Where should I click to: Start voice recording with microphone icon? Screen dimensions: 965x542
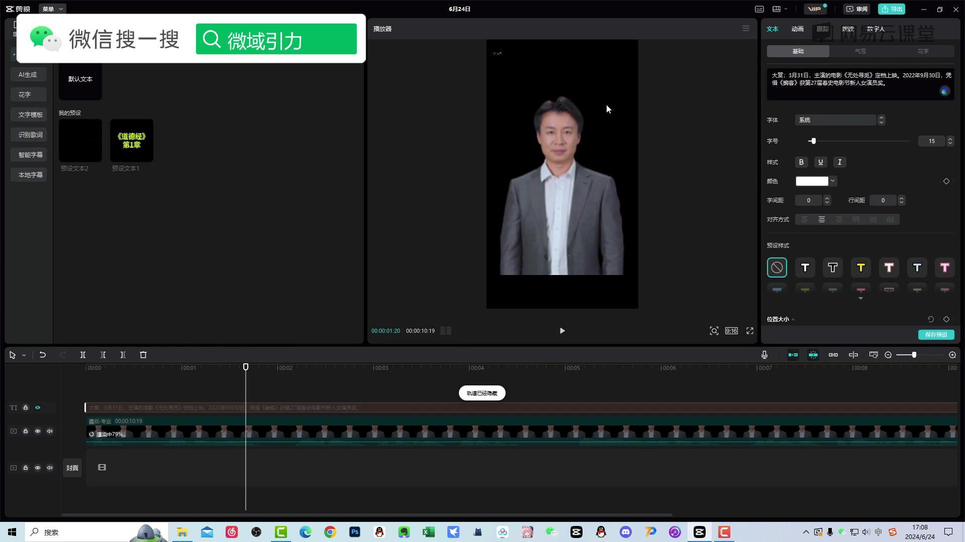click(x=764, y=355)
